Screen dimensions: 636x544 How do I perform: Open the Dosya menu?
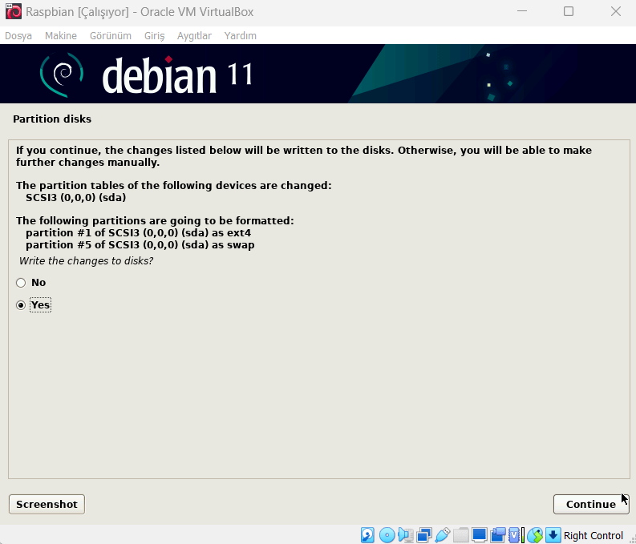18,36
